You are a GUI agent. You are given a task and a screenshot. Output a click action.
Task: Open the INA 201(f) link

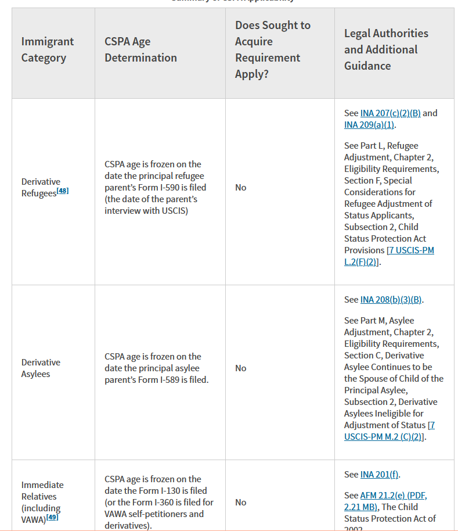(x=379, y=475)
